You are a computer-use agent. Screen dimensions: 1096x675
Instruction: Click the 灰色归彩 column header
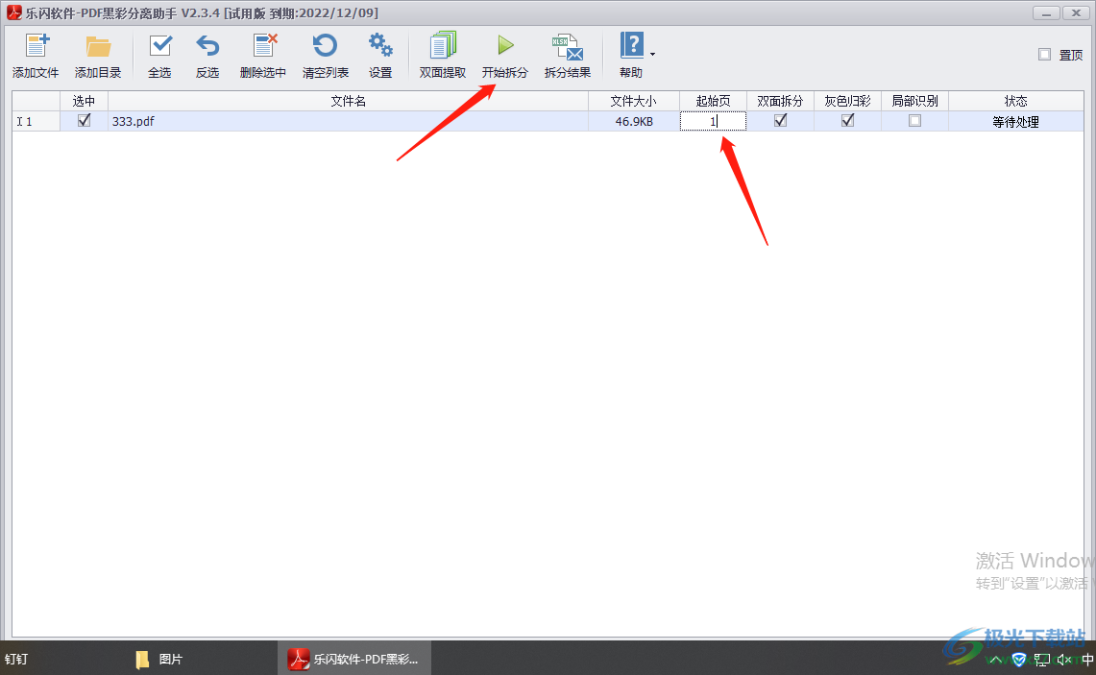(x=847, y=102)
